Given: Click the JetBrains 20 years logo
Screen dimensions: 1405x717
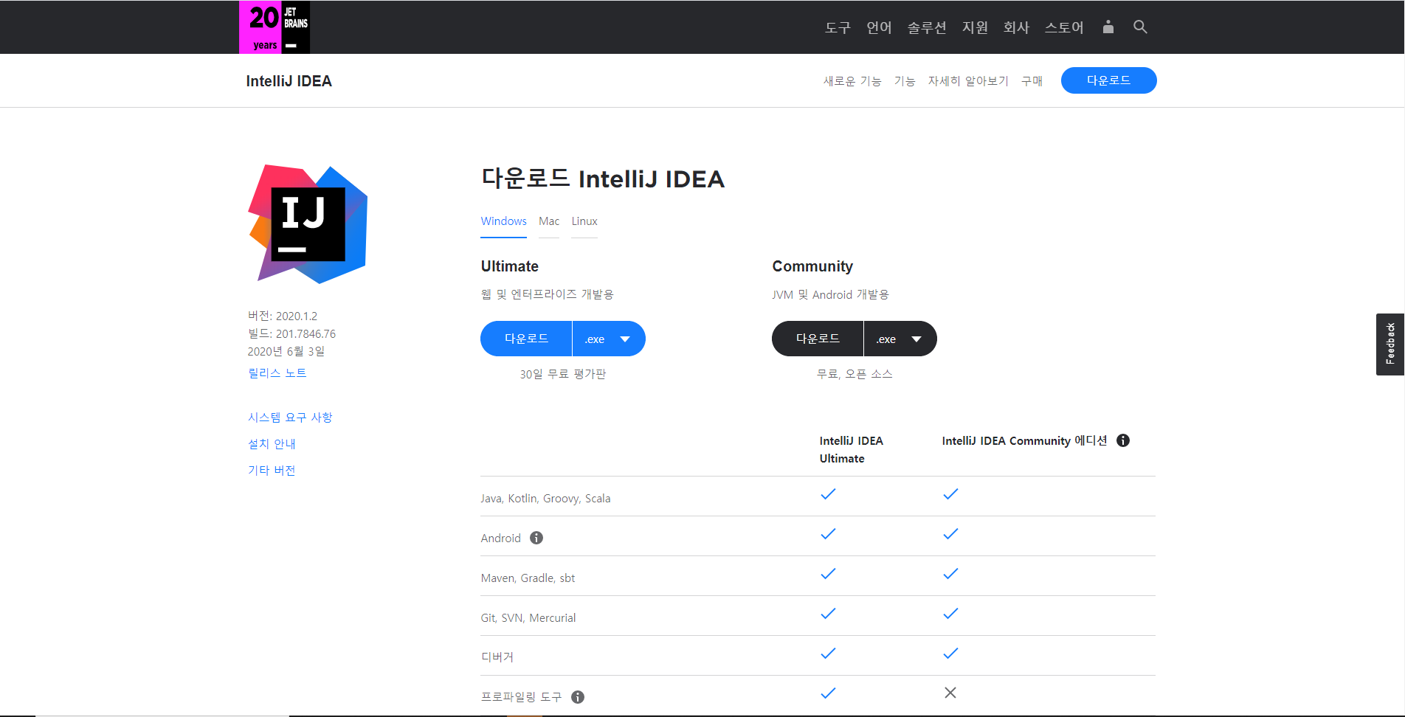Looking at the screenshot, I should [x=274, y=27].
